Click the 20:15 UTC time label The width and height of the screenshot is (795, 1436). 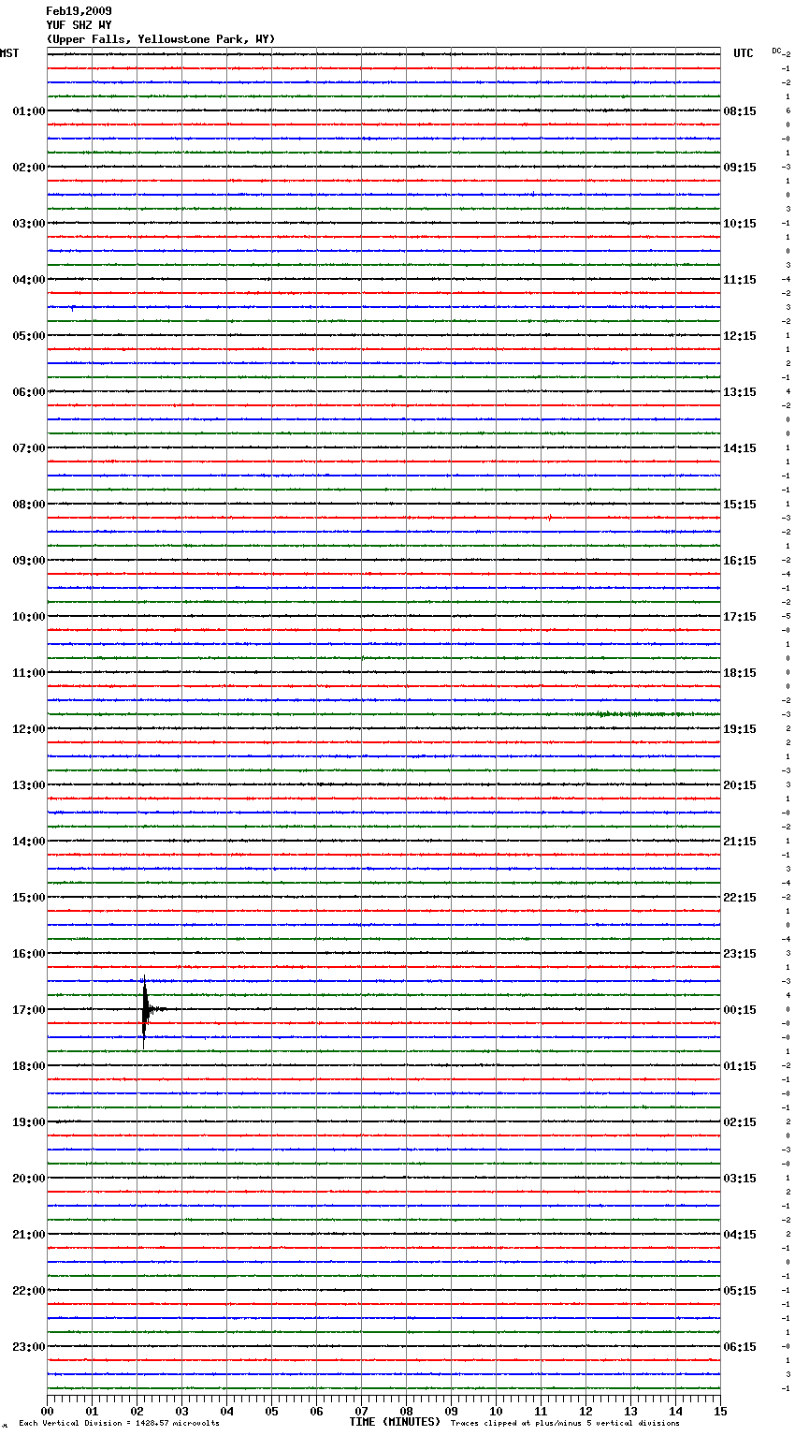(740, 785)
